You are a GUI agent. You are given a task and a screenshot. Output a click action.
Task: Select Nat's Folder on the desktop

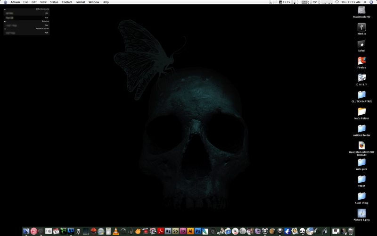pyautogui.click(x=361, y=111)
